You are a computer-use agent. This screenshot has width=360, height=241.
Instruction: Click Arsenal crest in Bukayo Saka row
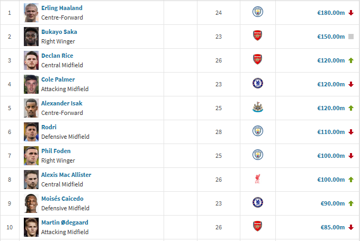click(x=257, y=36)
